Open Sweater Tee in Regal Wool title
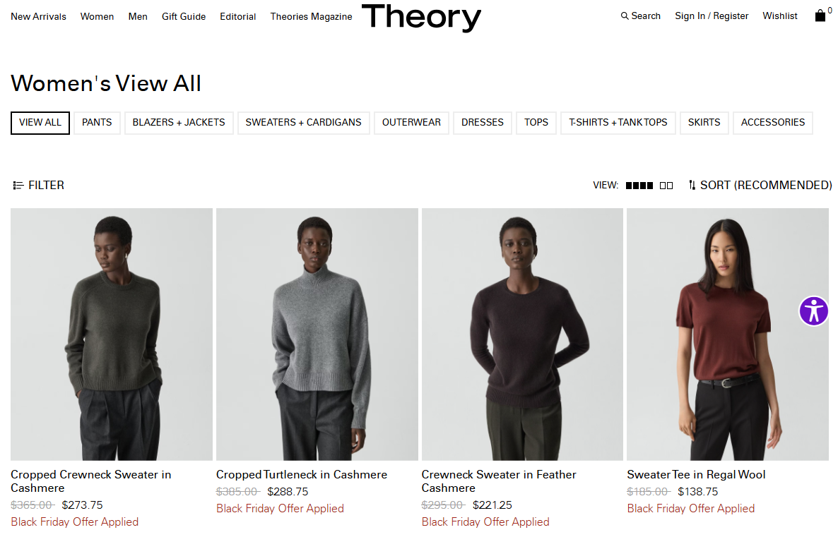Image resolution: width=838 pixels, height=537 pixels. (696, 474)
